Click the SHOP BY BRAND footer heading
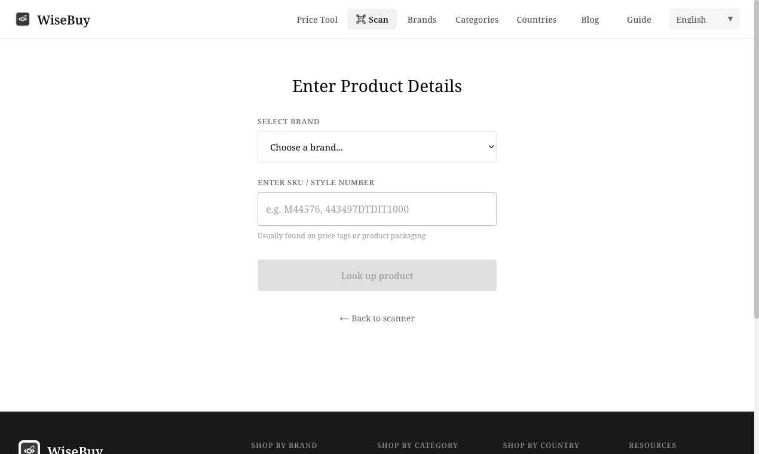 coord(284,445)
